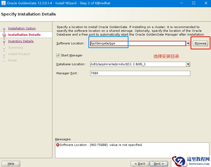211x167 pixels.
Task: Select the Installation Details step
Action: click(x=24, y=35)
